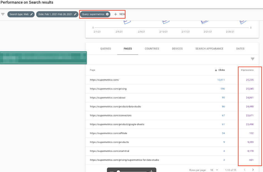Click the 1-10 of 55 pagination text
Viewport: 263px width, 172px height.
click(231, 170)
